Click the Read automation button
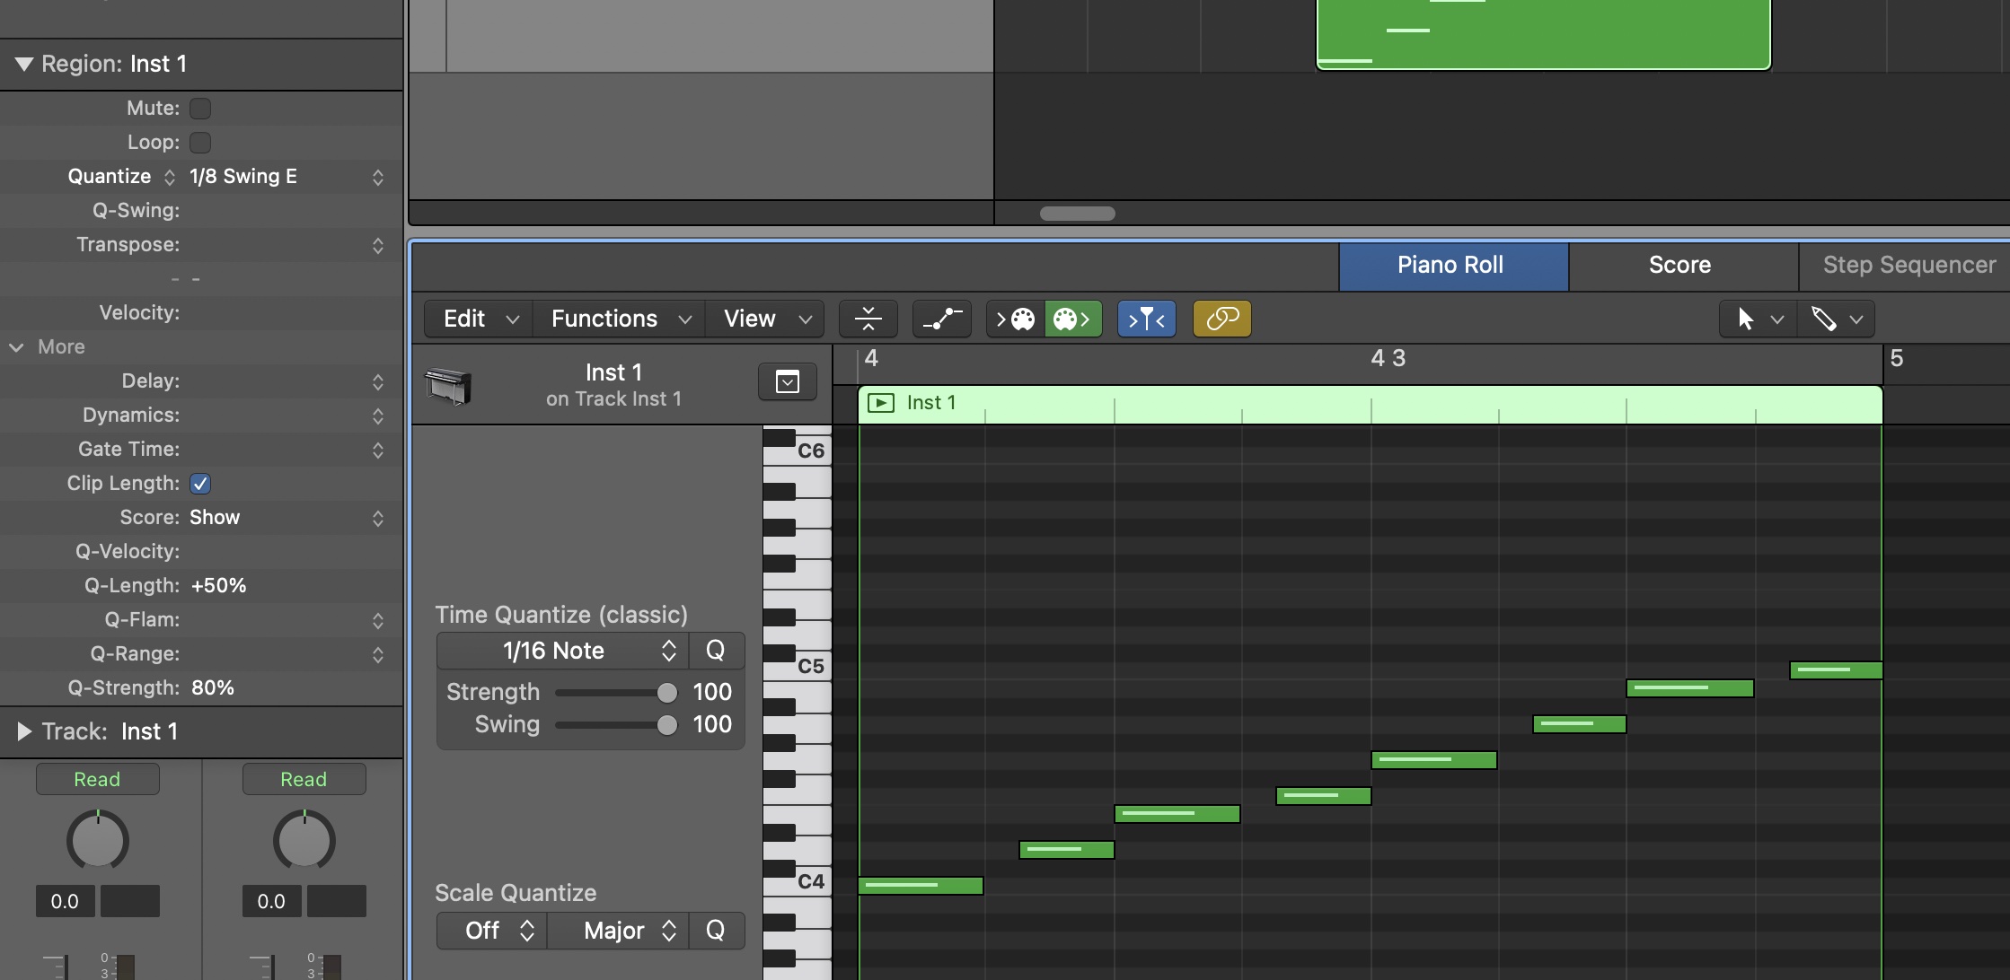 click(97, 778)
